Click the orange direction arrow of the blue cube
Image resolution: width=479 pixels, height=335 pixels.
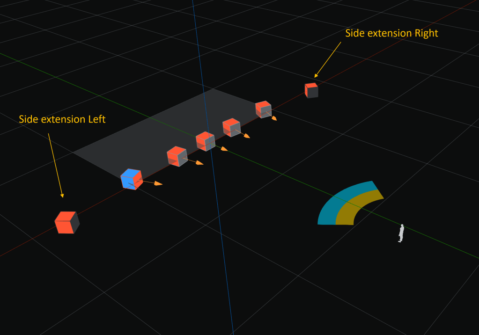(x=158, y=183)
